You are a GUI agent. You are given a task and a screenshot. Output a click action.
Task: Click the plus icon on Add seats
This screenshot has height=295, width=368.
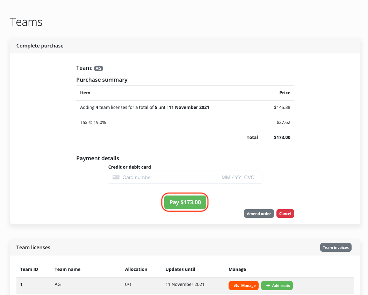268,286
